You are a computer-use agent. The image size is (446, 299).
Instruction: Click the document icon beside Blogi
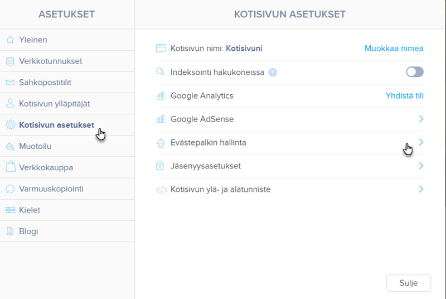pos(9,231)
